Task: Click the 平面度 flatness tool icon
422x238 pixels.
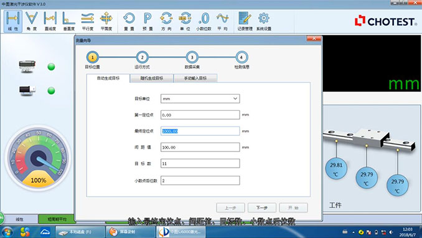Action: click(106, 21)
